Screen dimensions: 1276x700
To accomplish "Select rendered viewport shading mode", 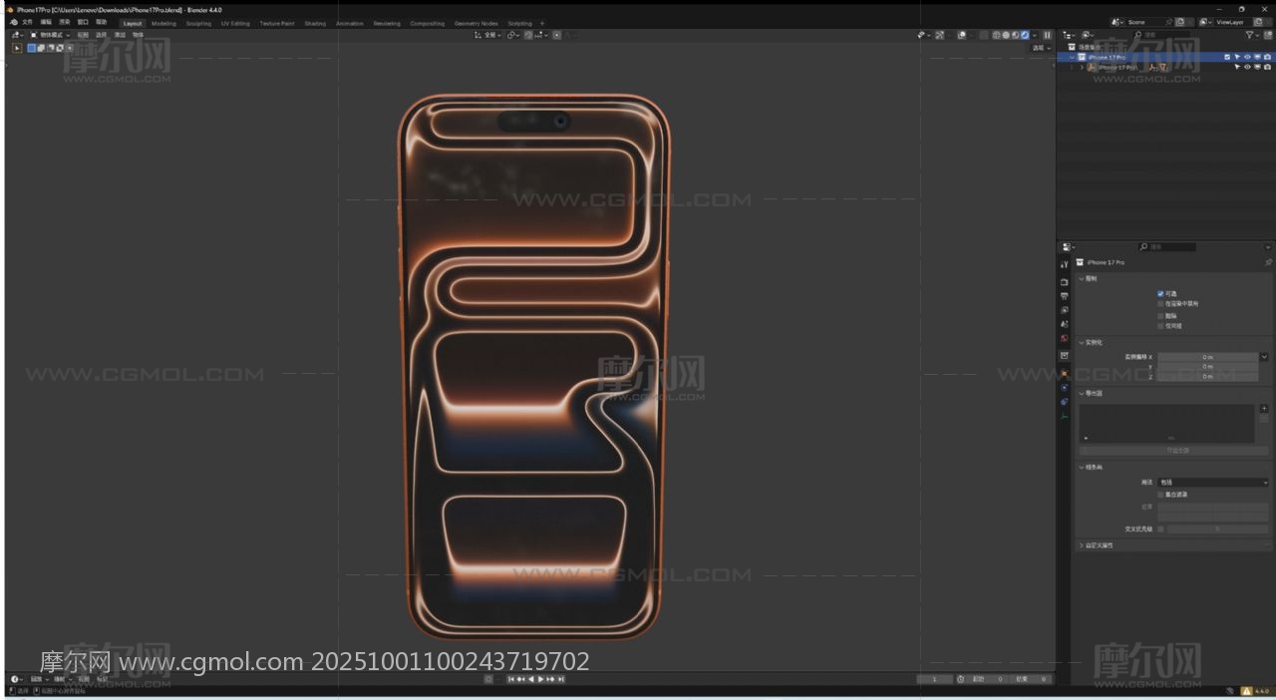I will [1025, 35].
